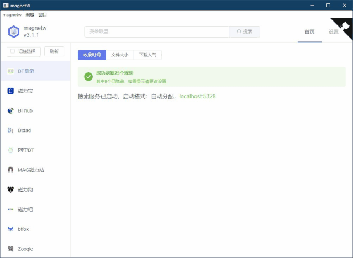
Task: Click the magnetw hexagon logo
Action: click(13, 31)
